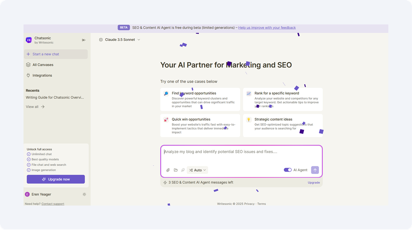Toggle the light/dark theme sun icon
Viewport: 412px width, 230px height.
click(84, 195)
